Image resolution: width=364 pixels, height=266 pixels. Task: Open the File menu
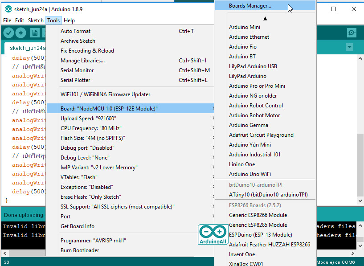pyautogui.click(x=7, y=20)
